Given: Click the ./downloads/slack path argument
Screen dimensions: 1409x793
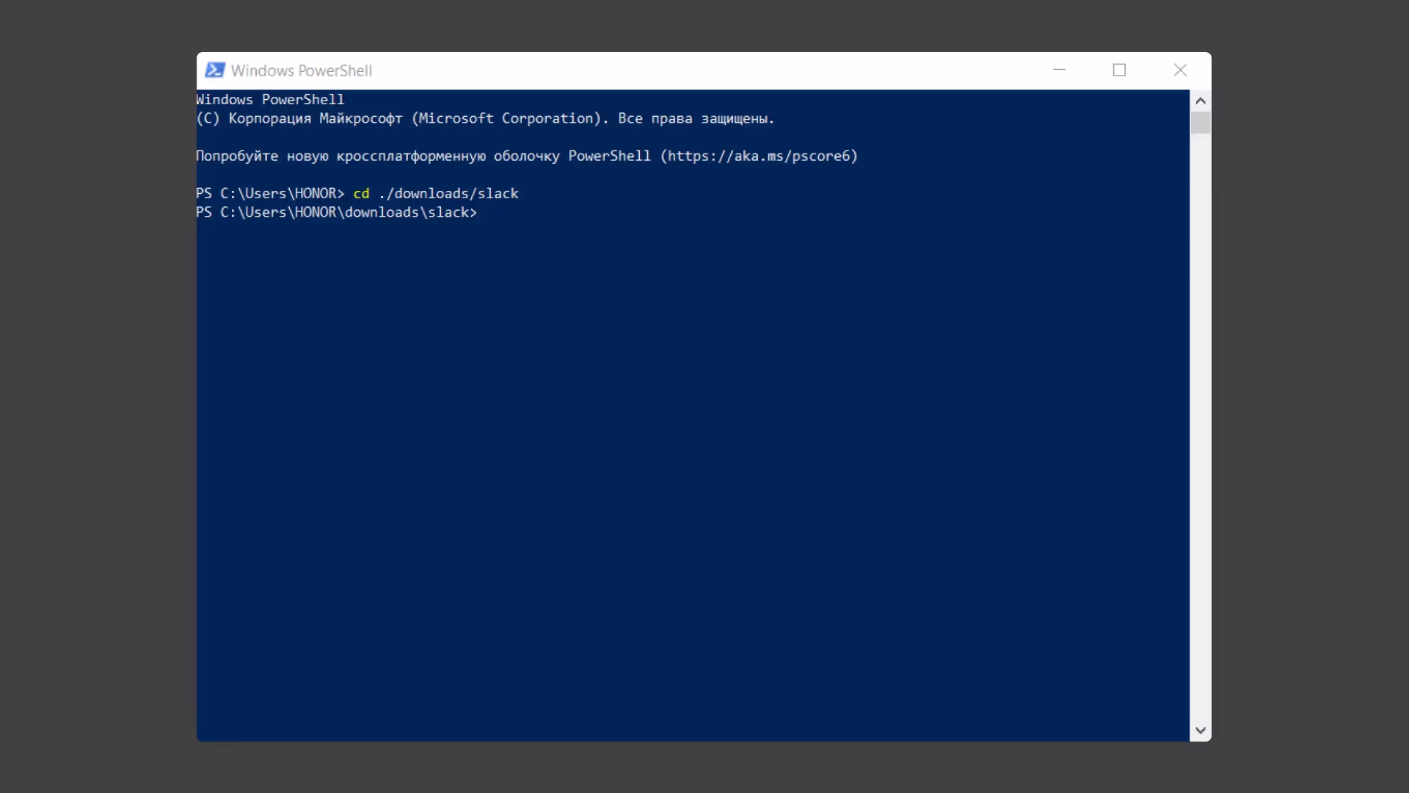Looking at the screenshot, I should [x=448, y=193].
